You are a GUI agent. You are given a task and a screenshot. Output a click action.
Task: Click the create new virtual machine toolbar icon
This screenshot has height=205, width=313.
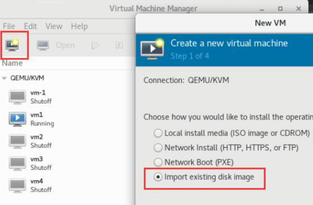click(13, 45)
